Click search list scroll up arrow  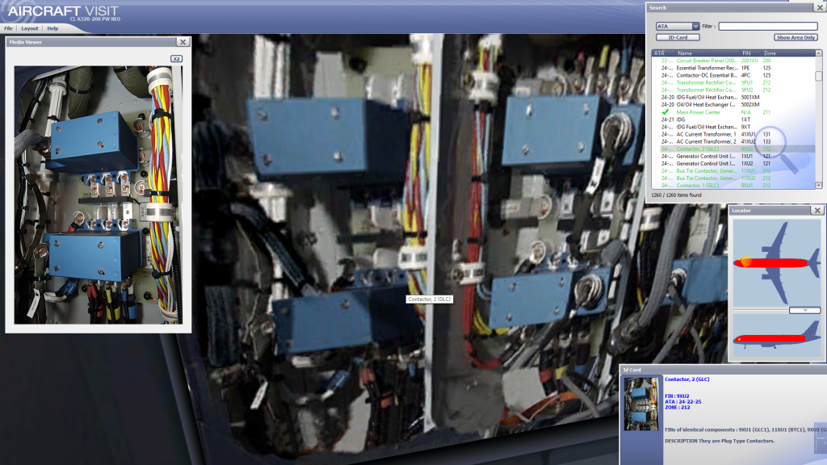pyautogui.click(x=819, y=53)
